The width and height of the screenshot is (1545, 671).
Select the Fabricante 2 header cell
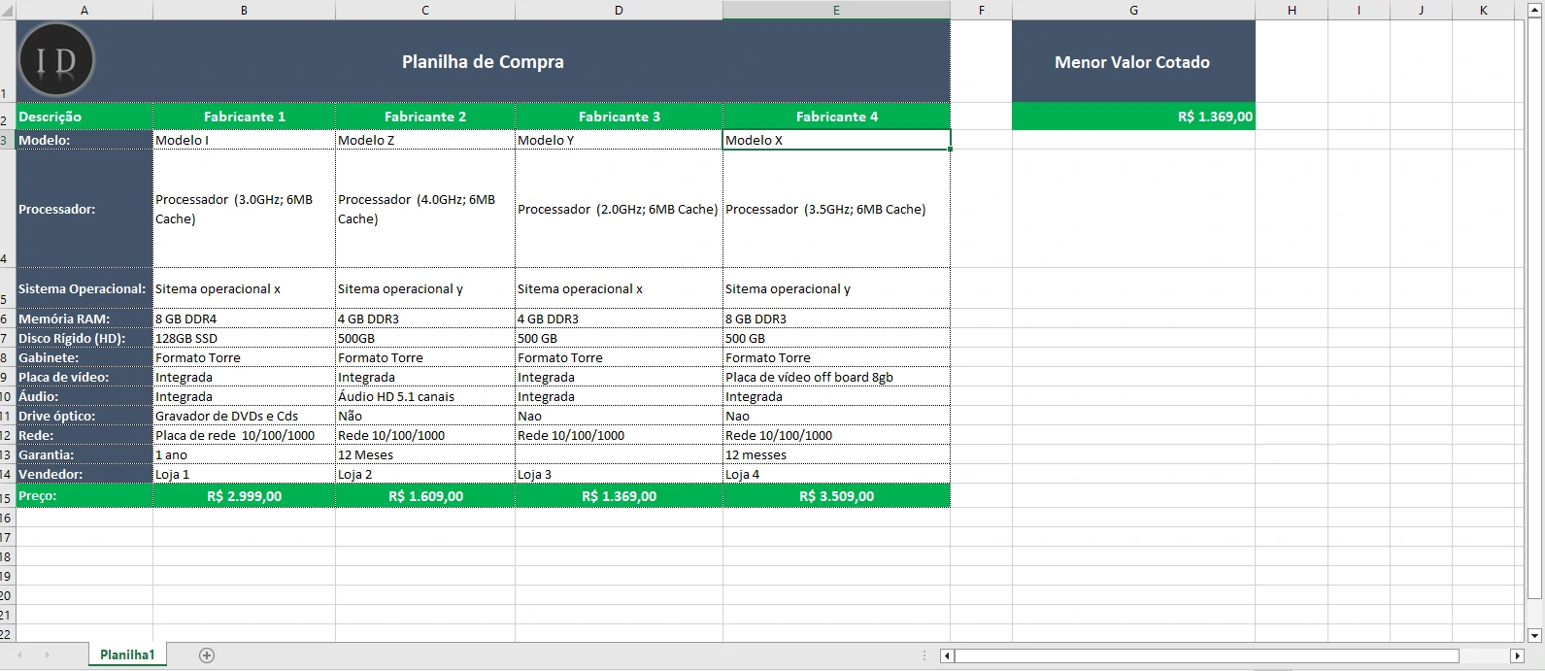click(425, 117)
